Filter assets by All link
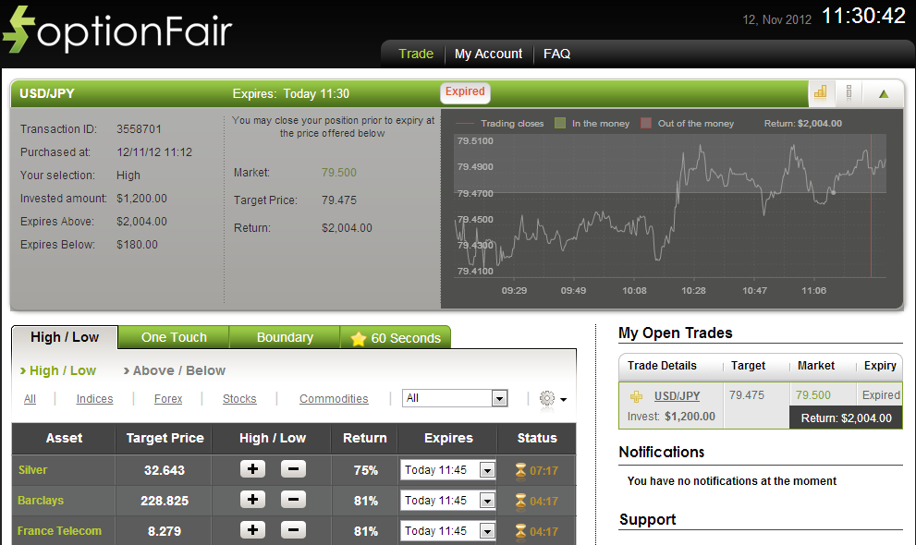 tap(30, 398)
